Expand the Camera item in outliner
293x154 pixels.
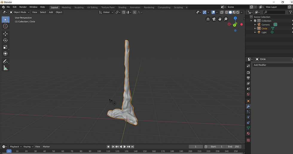[x=255, y=24]
